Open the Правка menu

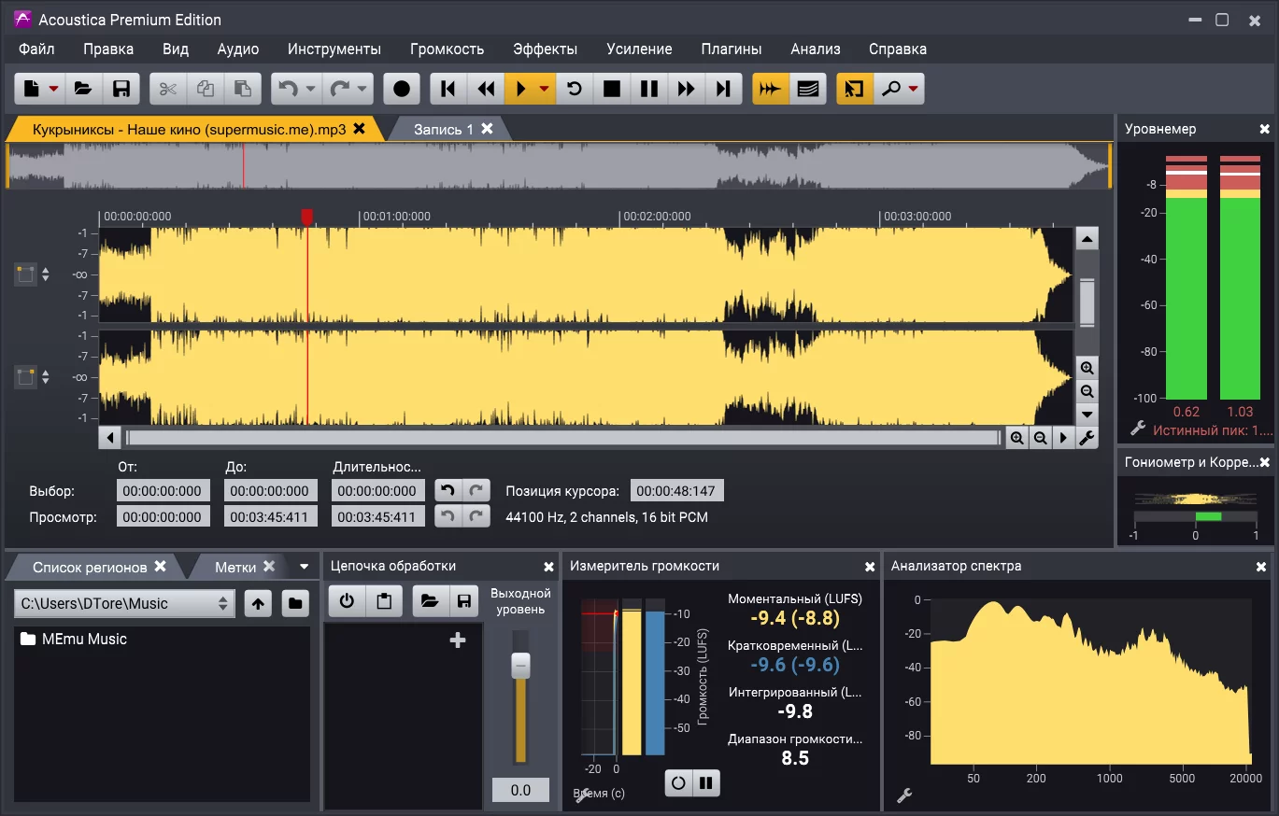point(108,49)
